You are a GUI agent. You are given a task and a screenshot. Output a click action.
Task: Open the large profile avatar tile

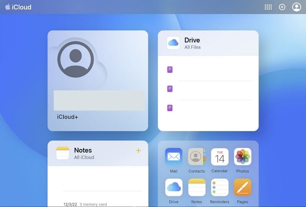point(75,59)
